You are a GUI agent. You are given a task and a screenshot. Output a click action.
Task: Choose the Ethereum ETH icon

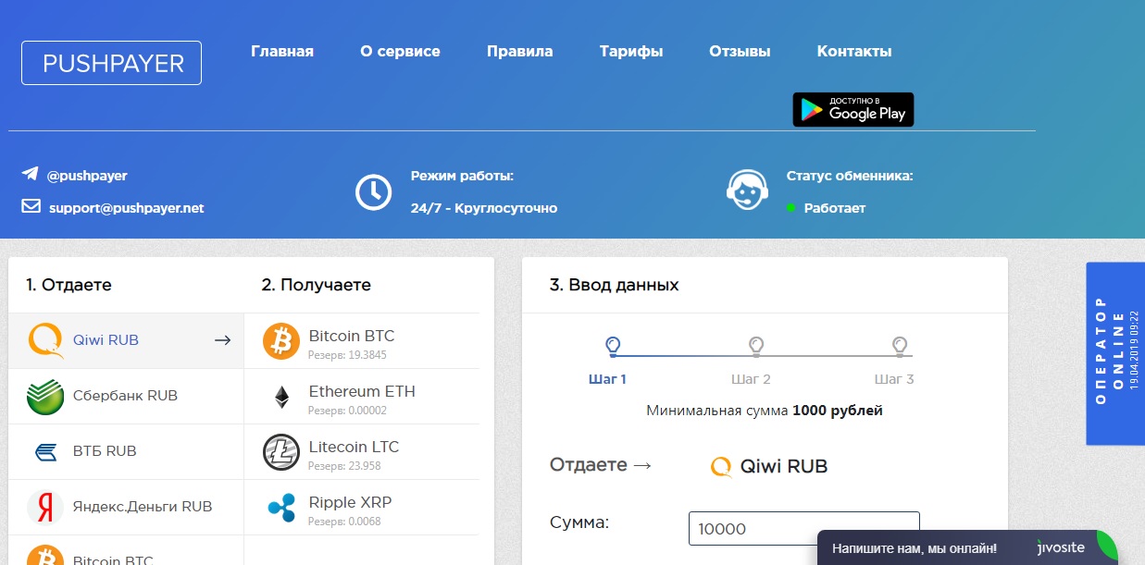[281, 397]
